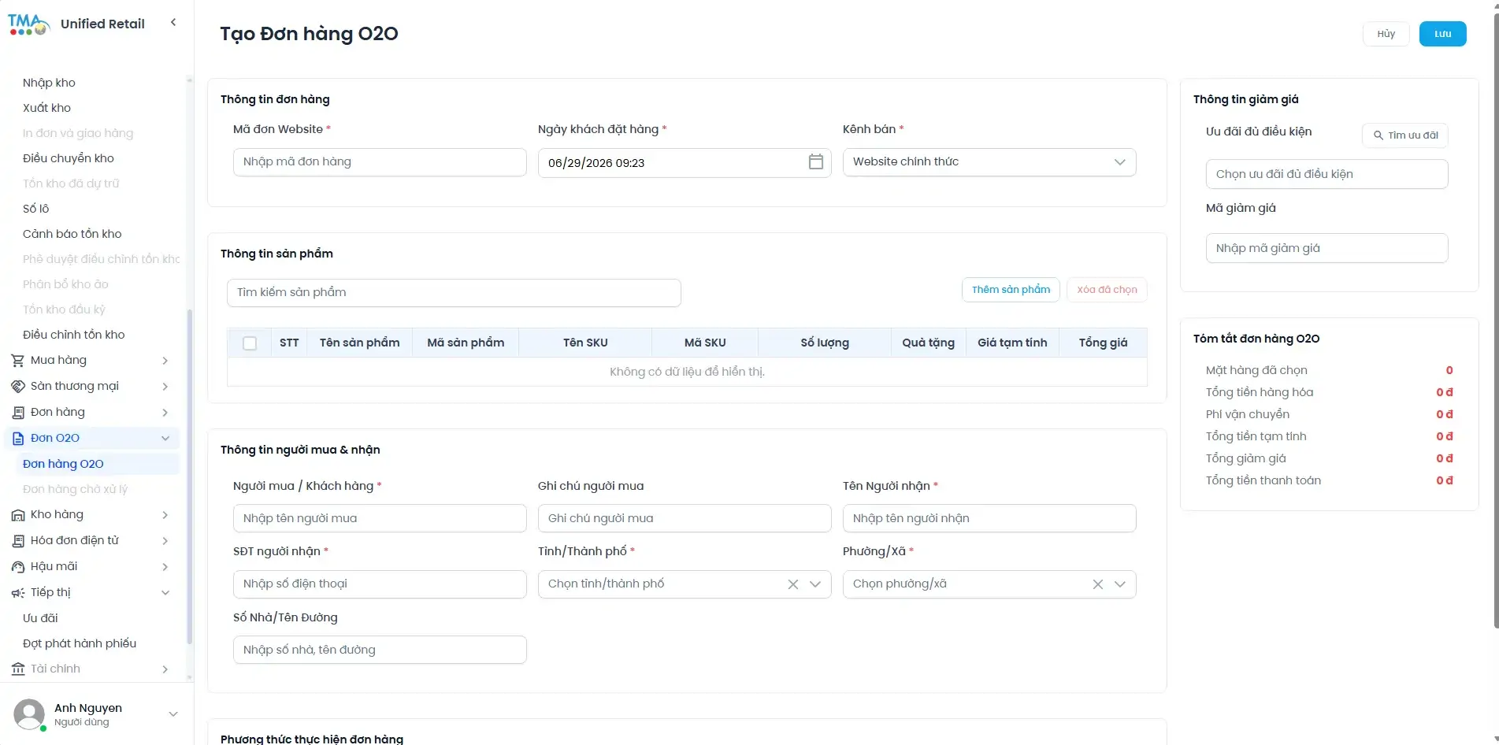Expand the Mua hàng menu
Image resolution: width=1499 pixels, height=745 pixels.
[x=165, y=361]
